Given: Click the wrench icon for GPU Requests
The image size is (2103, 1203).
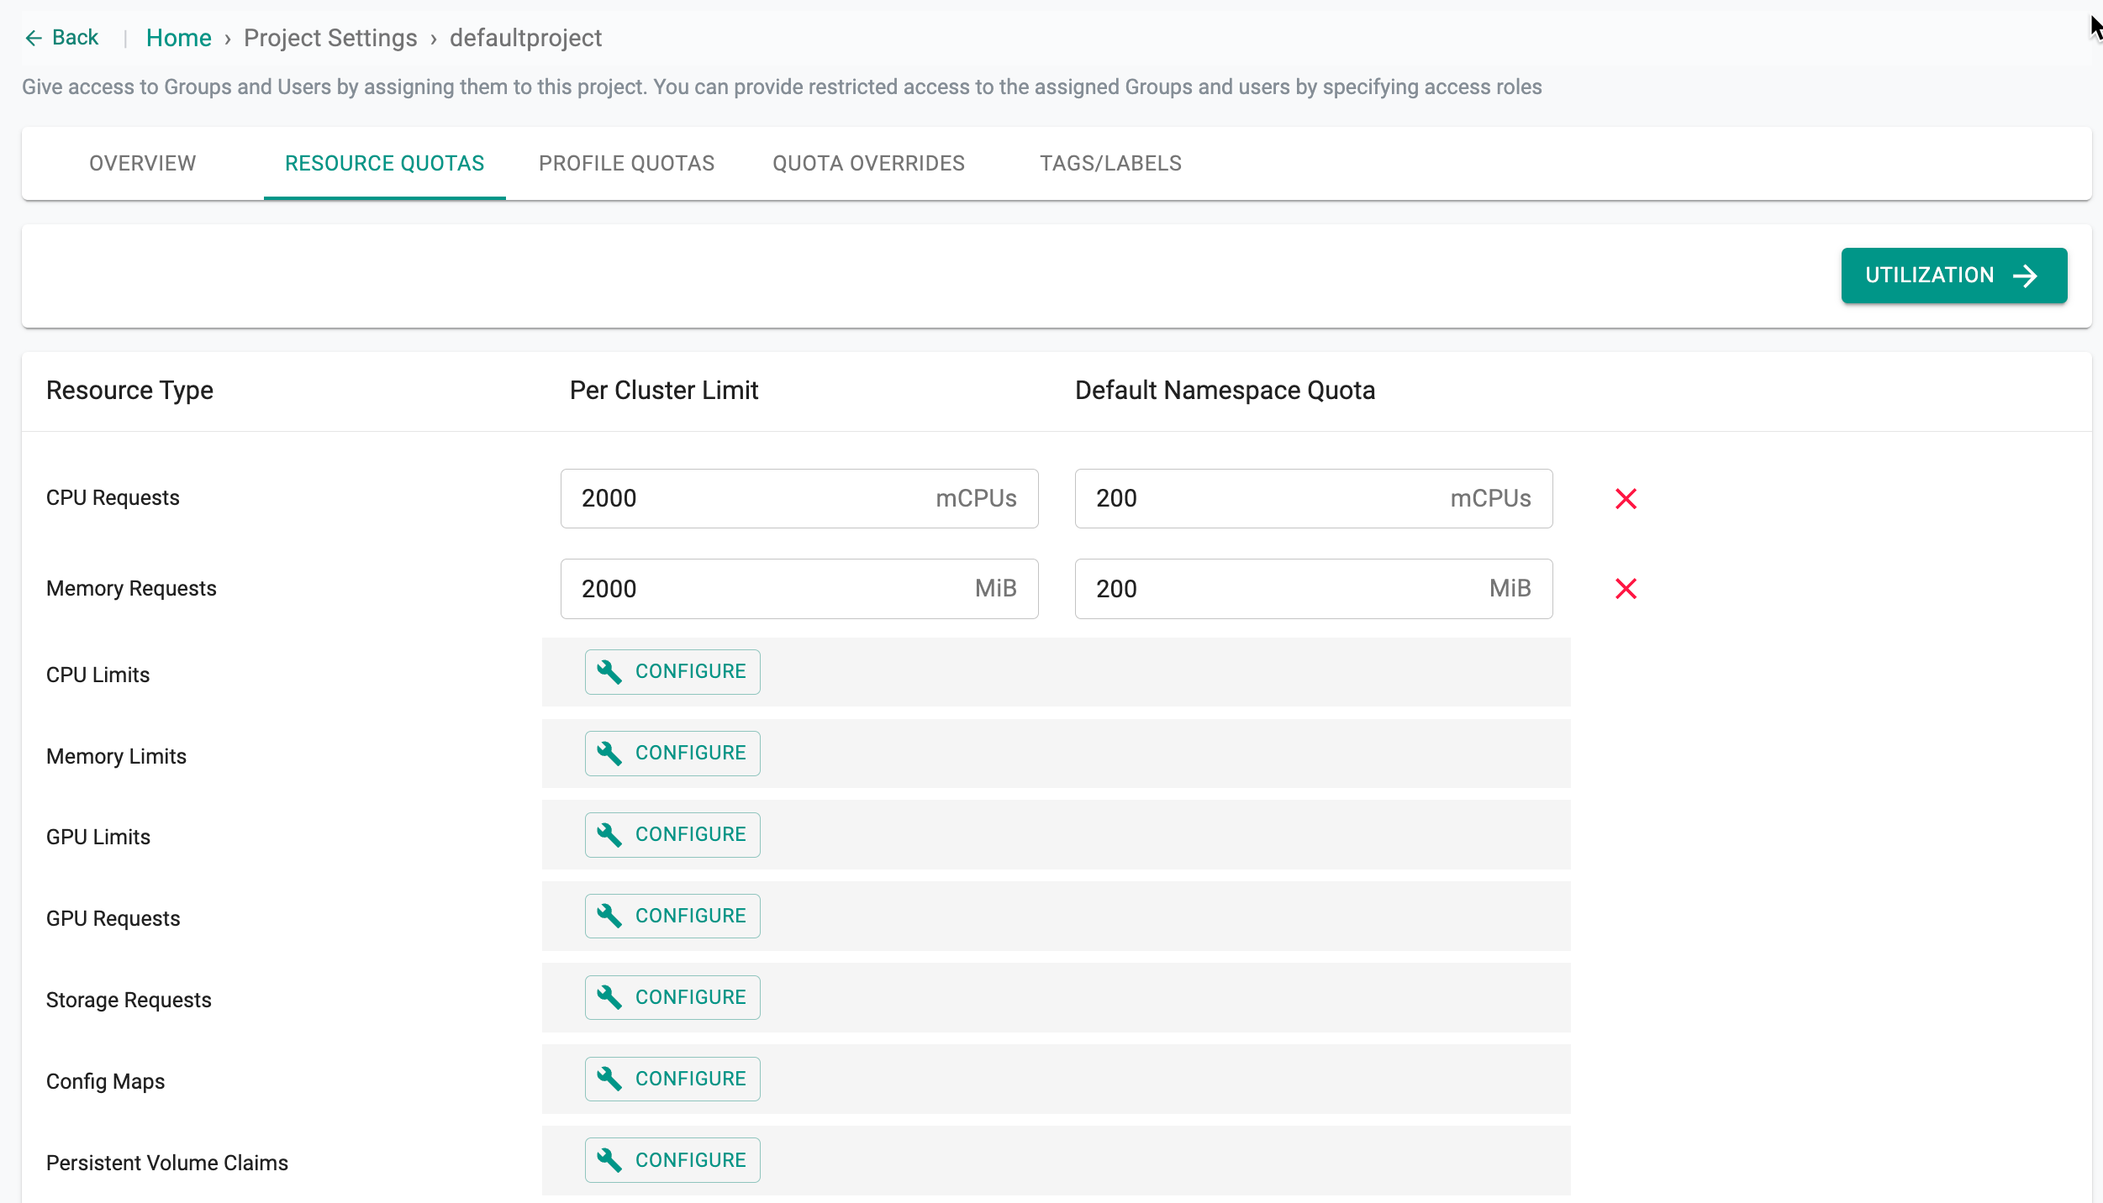Looking at the screenshot, I should pos(609,917).
